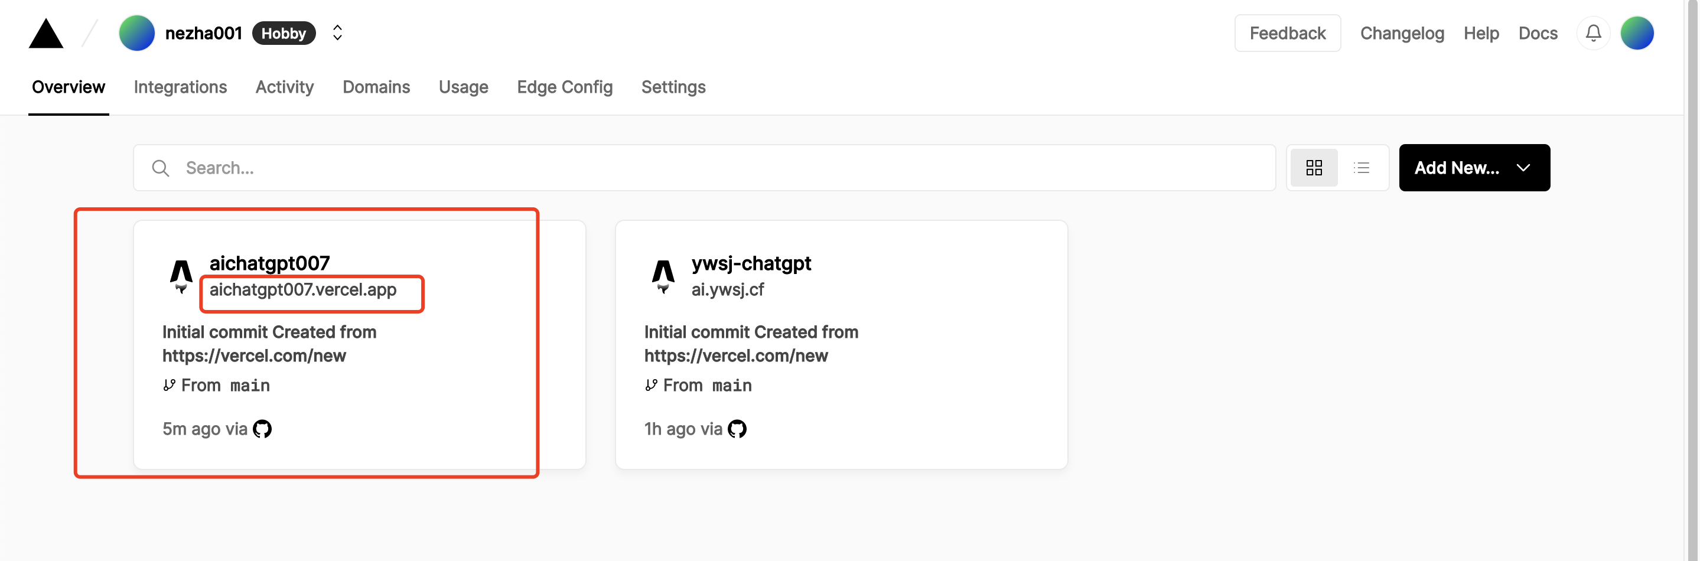Click the aichatgpt007 project logo icon

coord(181,276)
